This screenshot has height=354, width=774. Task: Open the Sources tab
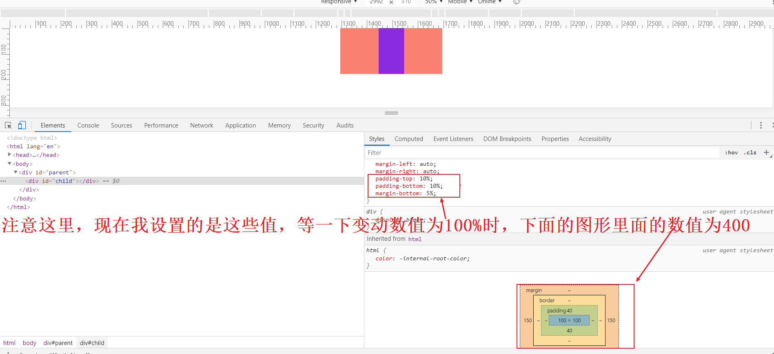pos(122,125)
